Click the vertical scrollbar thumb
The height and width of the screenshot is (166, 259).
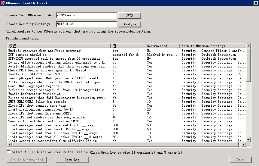(x=248, y=65)
